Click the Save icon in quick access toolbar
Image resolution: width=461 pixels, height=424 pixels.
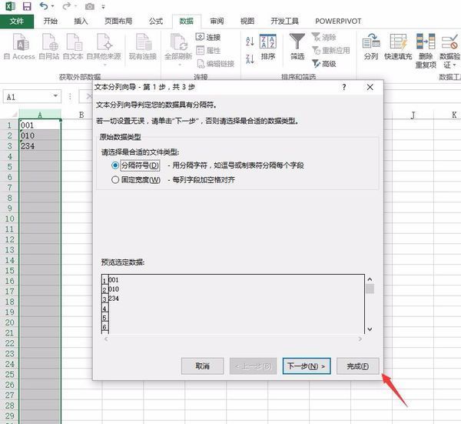pos(27,6)
